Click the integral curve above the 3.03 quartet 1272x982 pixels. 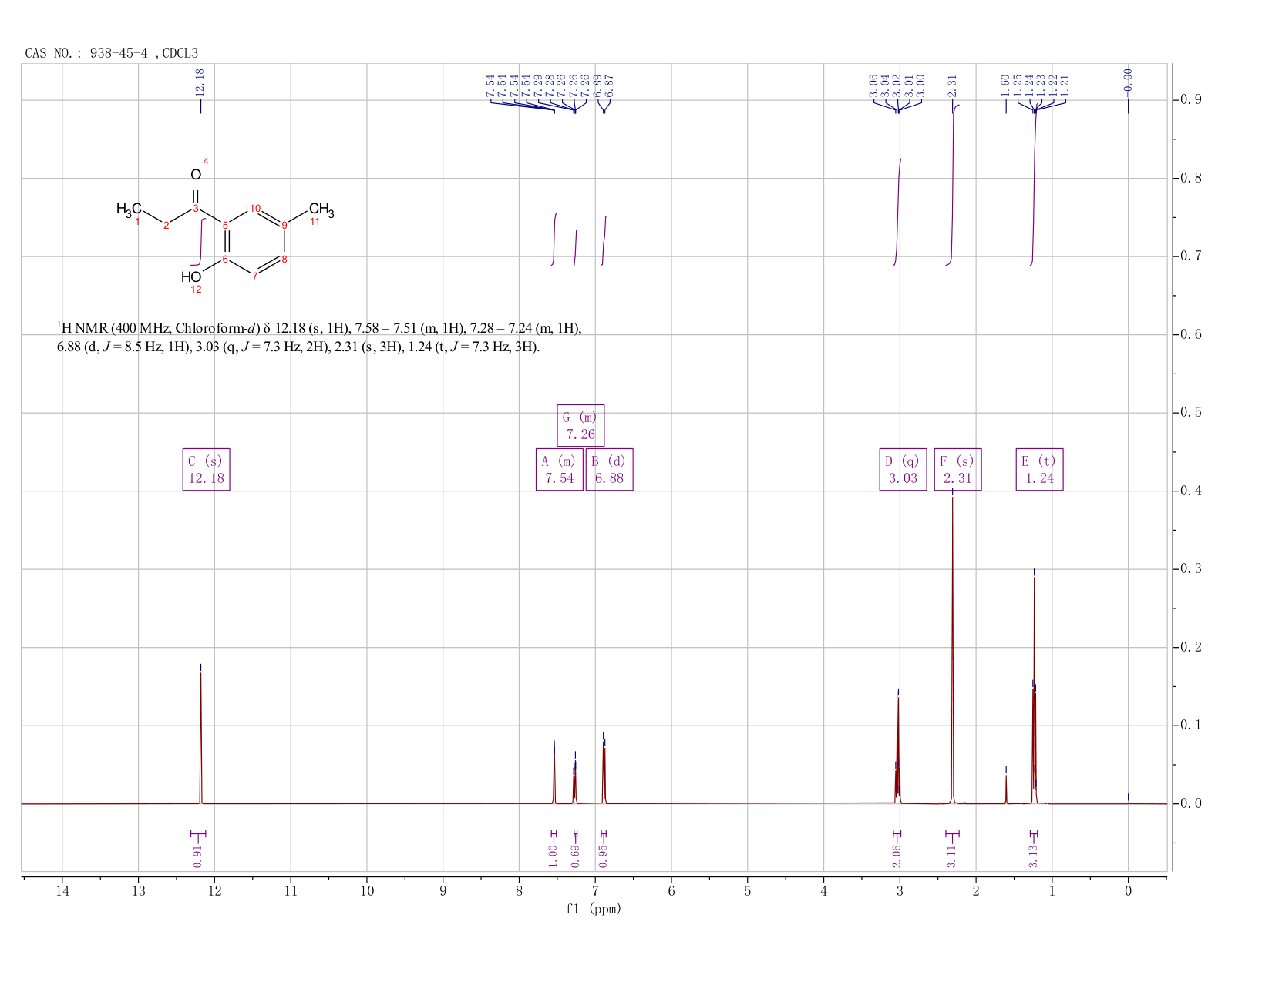click(897, 212)
